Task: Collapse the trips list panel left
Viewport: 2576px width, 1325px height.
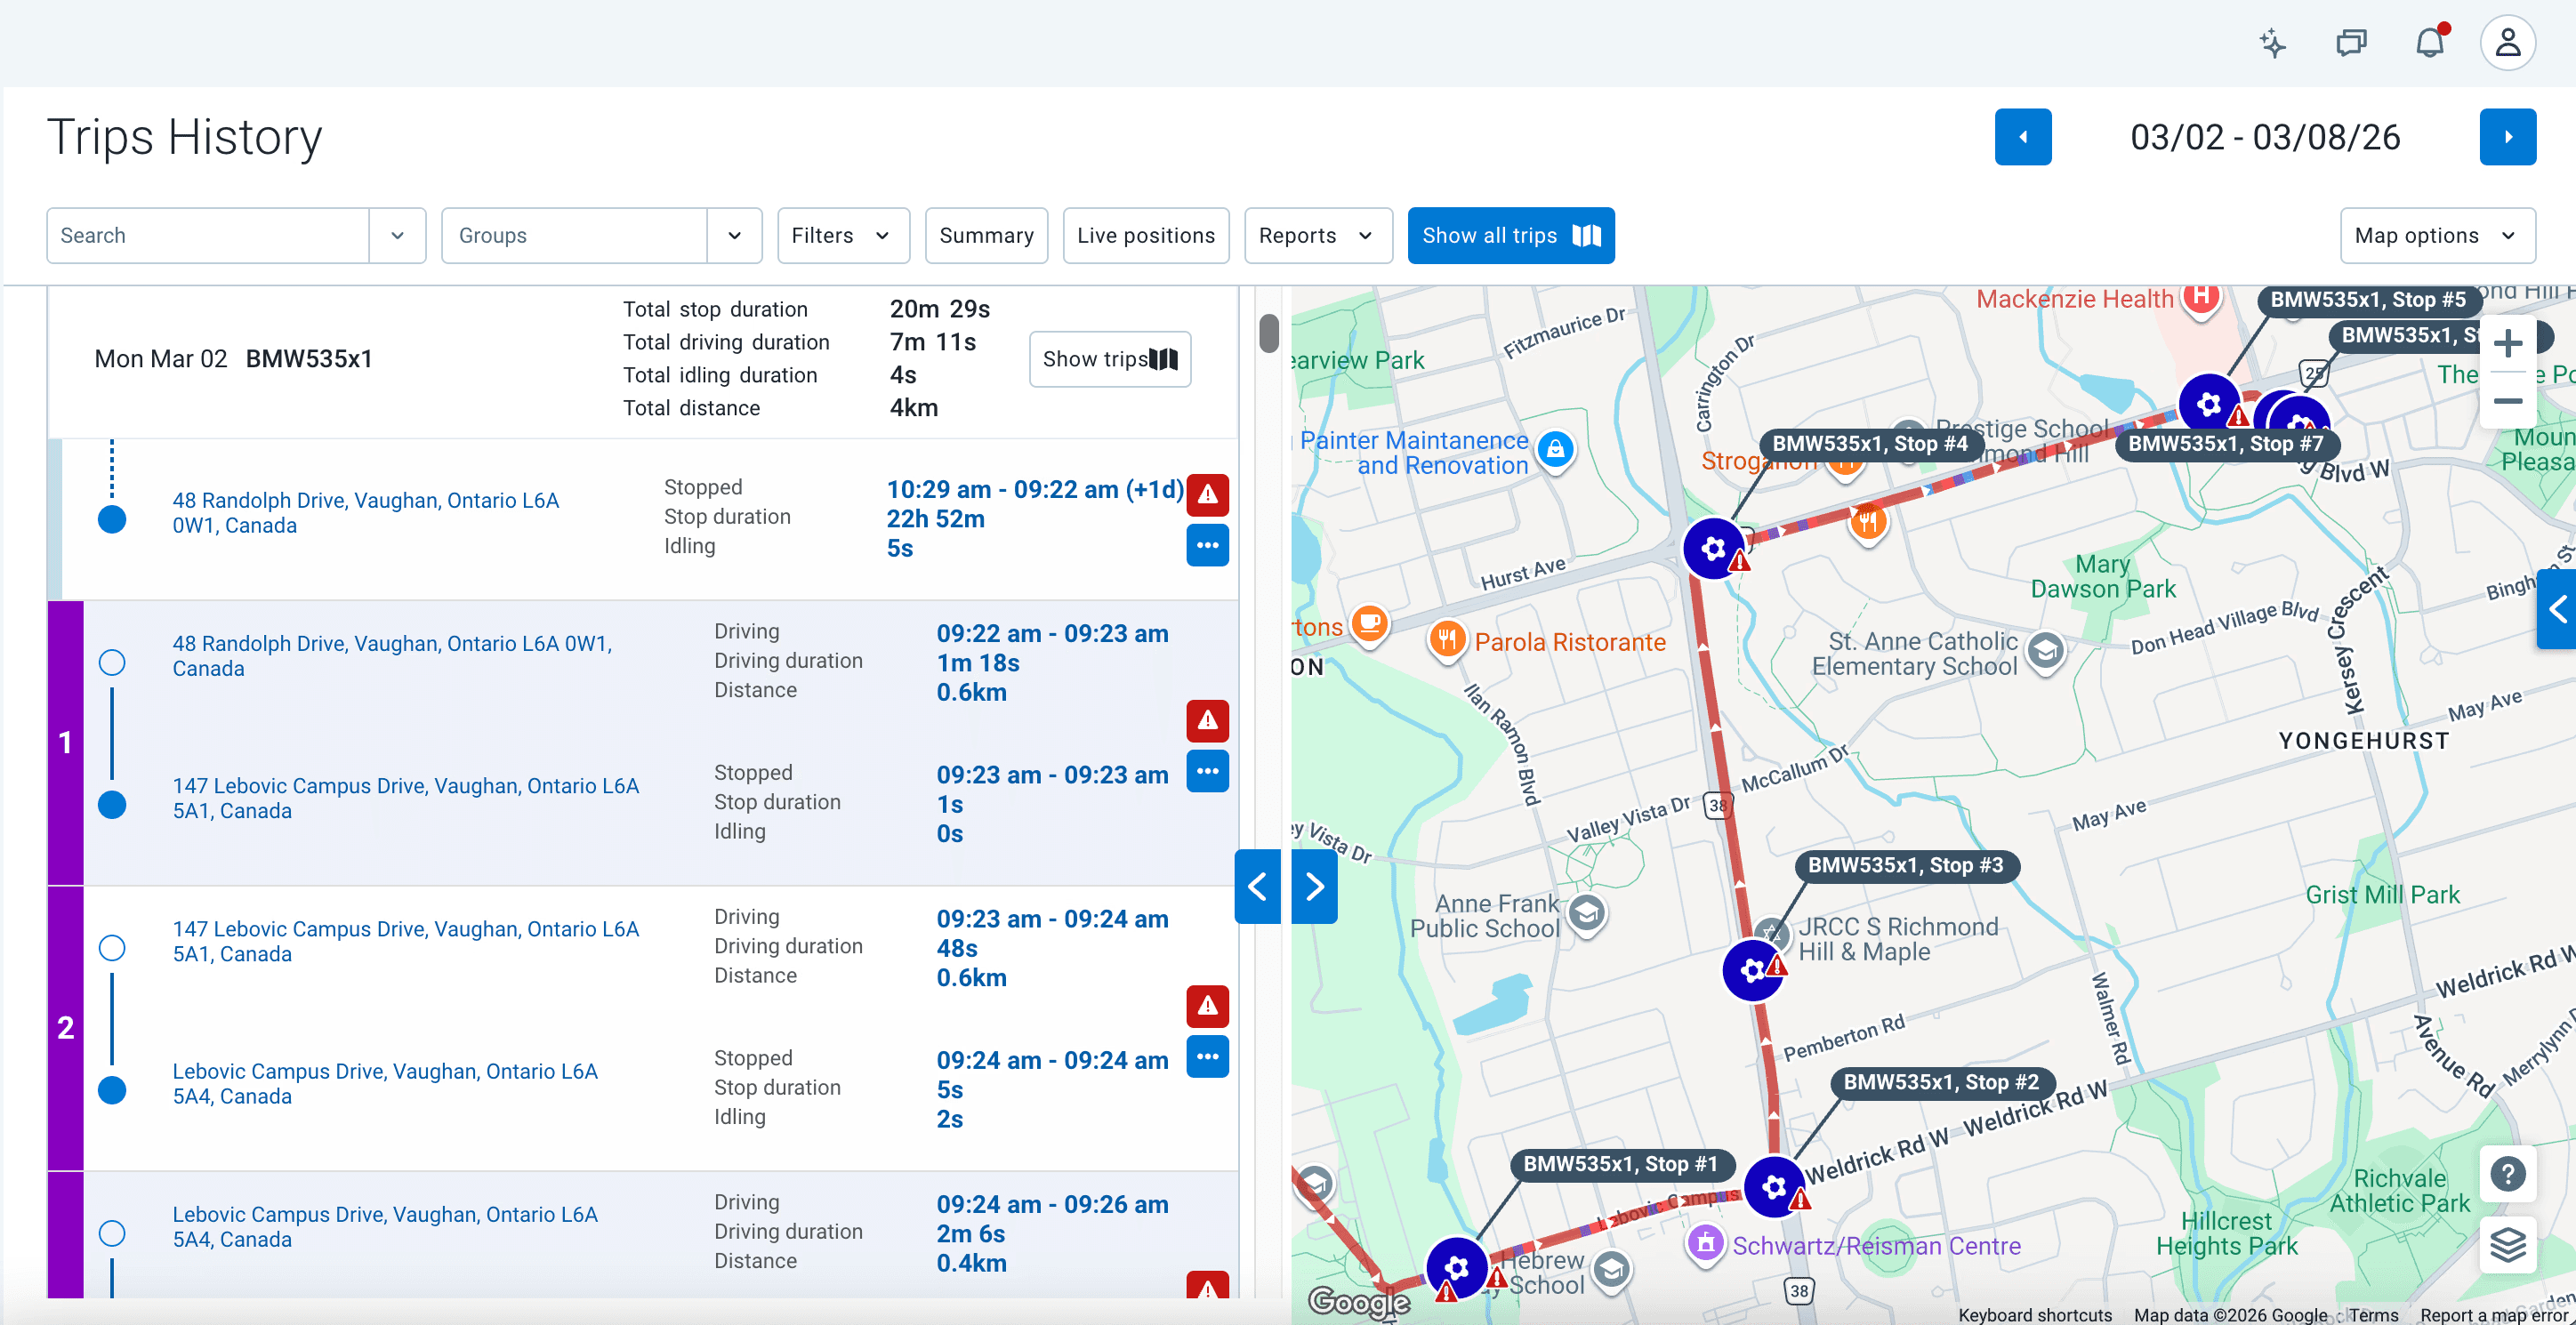Action: point(1257,886)
